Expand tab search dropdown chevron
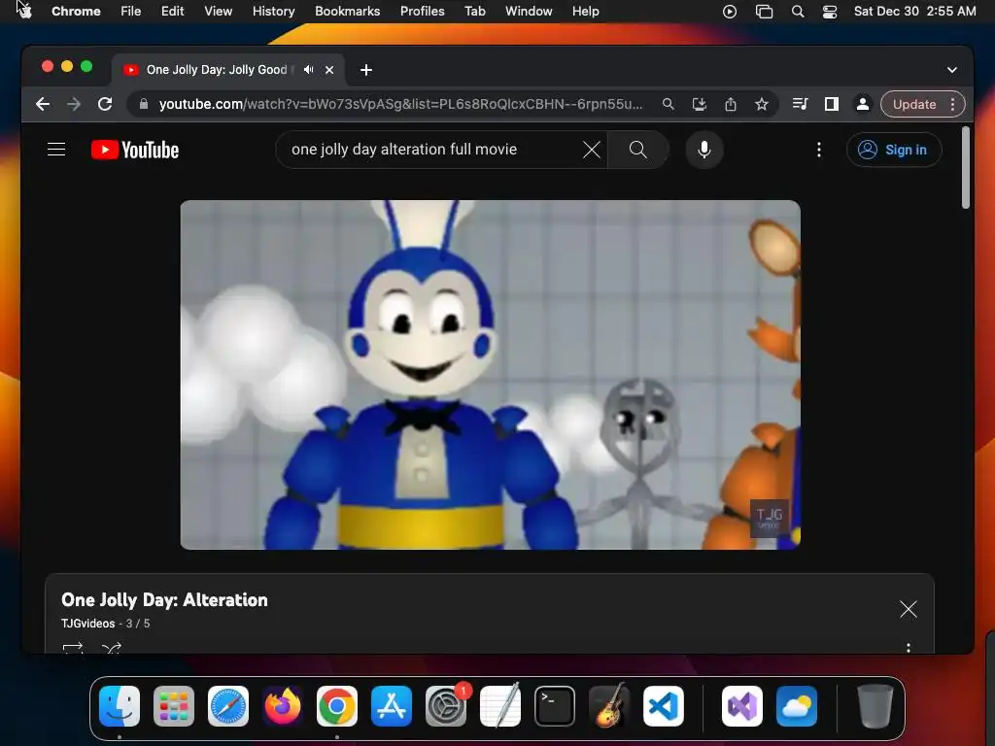995x746 pixels. pyautogui.click(x=952, y=70)
